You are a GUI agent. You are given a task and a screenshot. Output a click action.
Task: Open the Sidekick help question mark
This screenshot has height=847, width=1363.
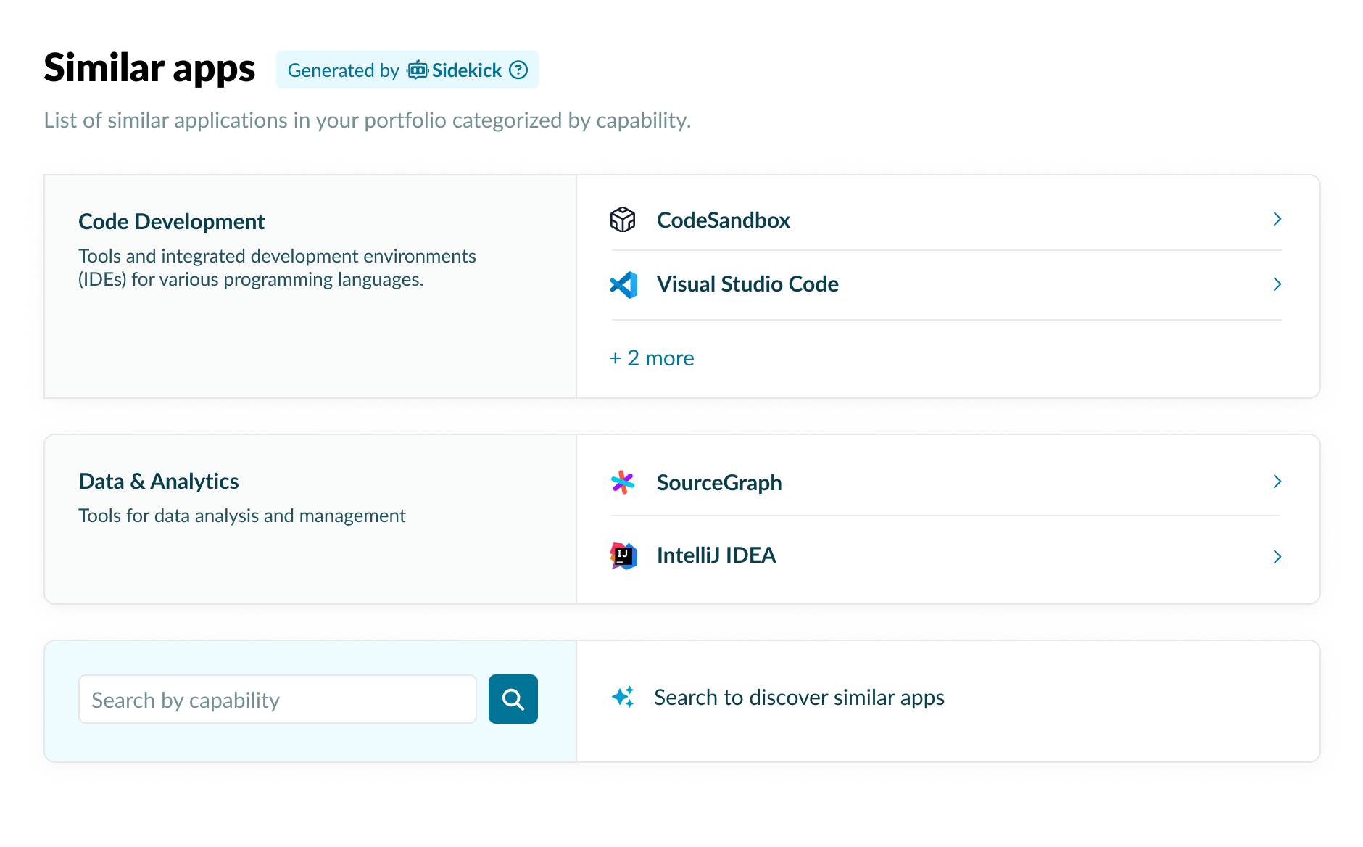click(x=518, y=70)
